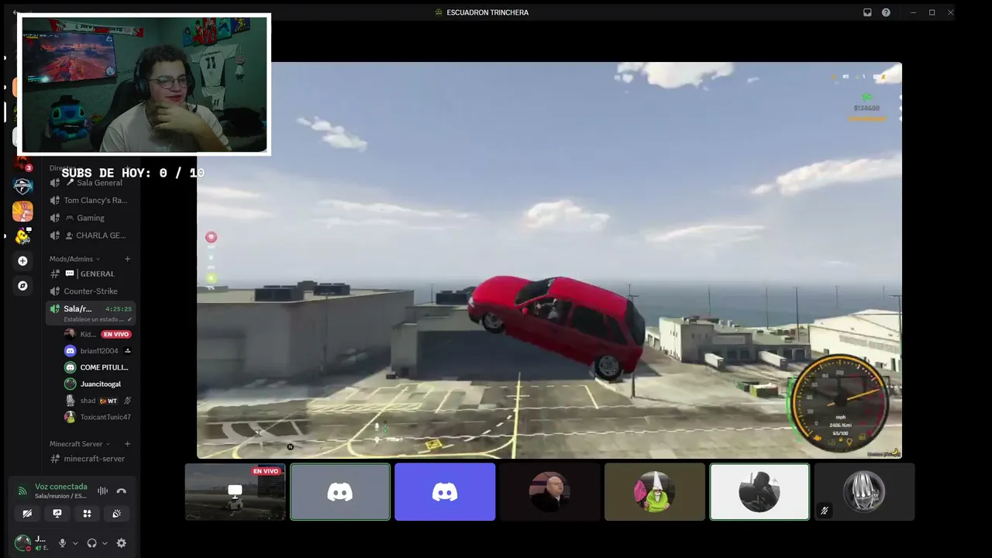Viewport: 992px width, 558px height.
Task: Select the EN VIVO stream thumbnail tile
Action: click(x=235, y=492)
